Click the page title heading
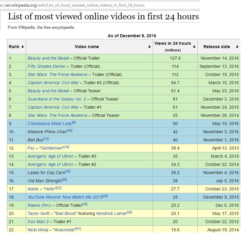Image resolution: width=241 pixels, height=234 pixels. (x=104, y=16)
